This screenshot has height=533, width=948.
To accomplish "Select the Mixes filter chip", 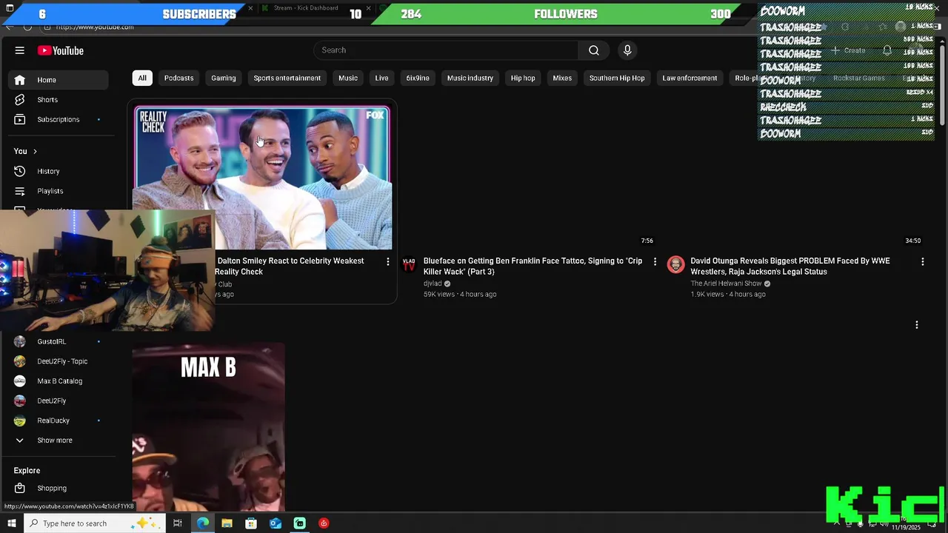I will pyautogui.click(x=562, y=78).
